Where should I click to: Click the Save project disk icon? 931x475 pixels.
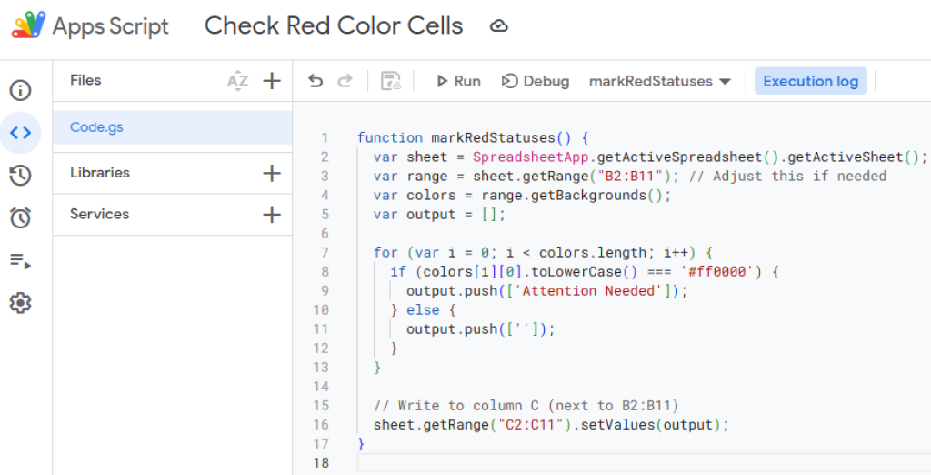coord(391,81)
